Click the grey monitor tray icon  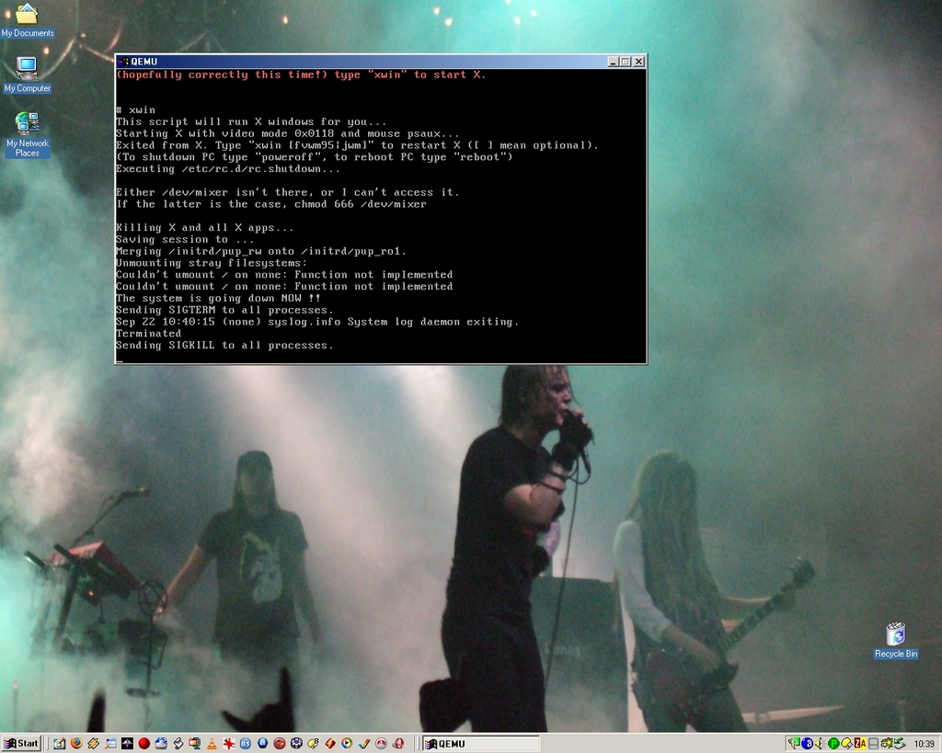874,744
